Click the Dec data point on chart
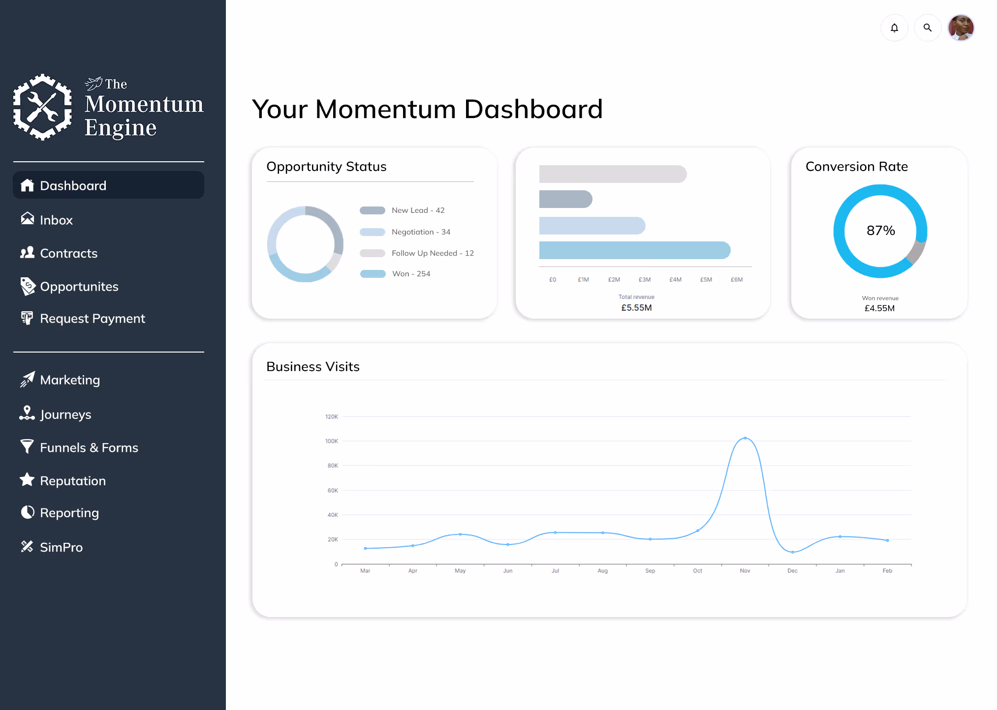Image resolution: width=997 pixels, height=710 pixels. 792,552
